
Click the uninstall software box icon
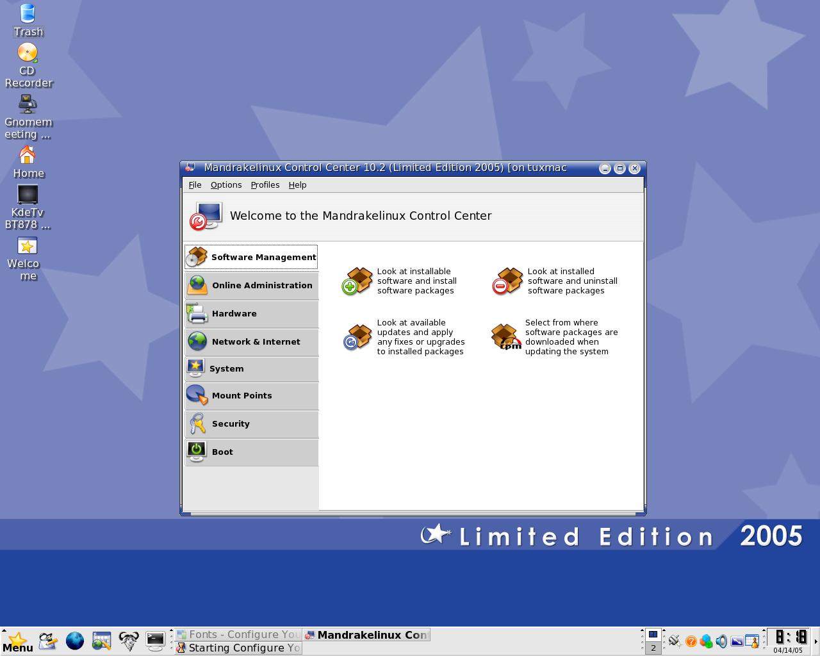point(508,281)
